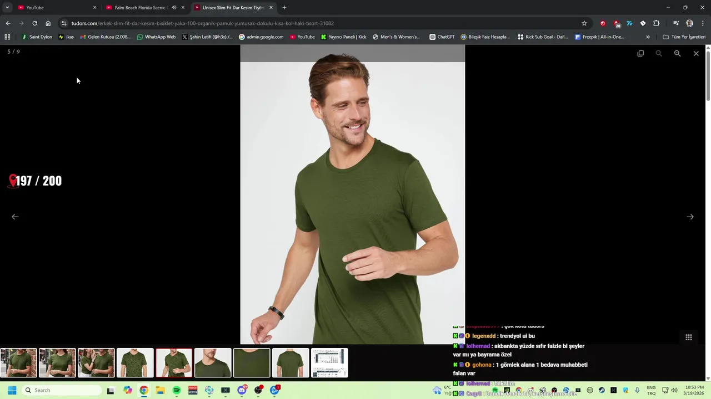Go to the next gallery image arrow
The image size is (711, 399).
(x=690, y=217)
